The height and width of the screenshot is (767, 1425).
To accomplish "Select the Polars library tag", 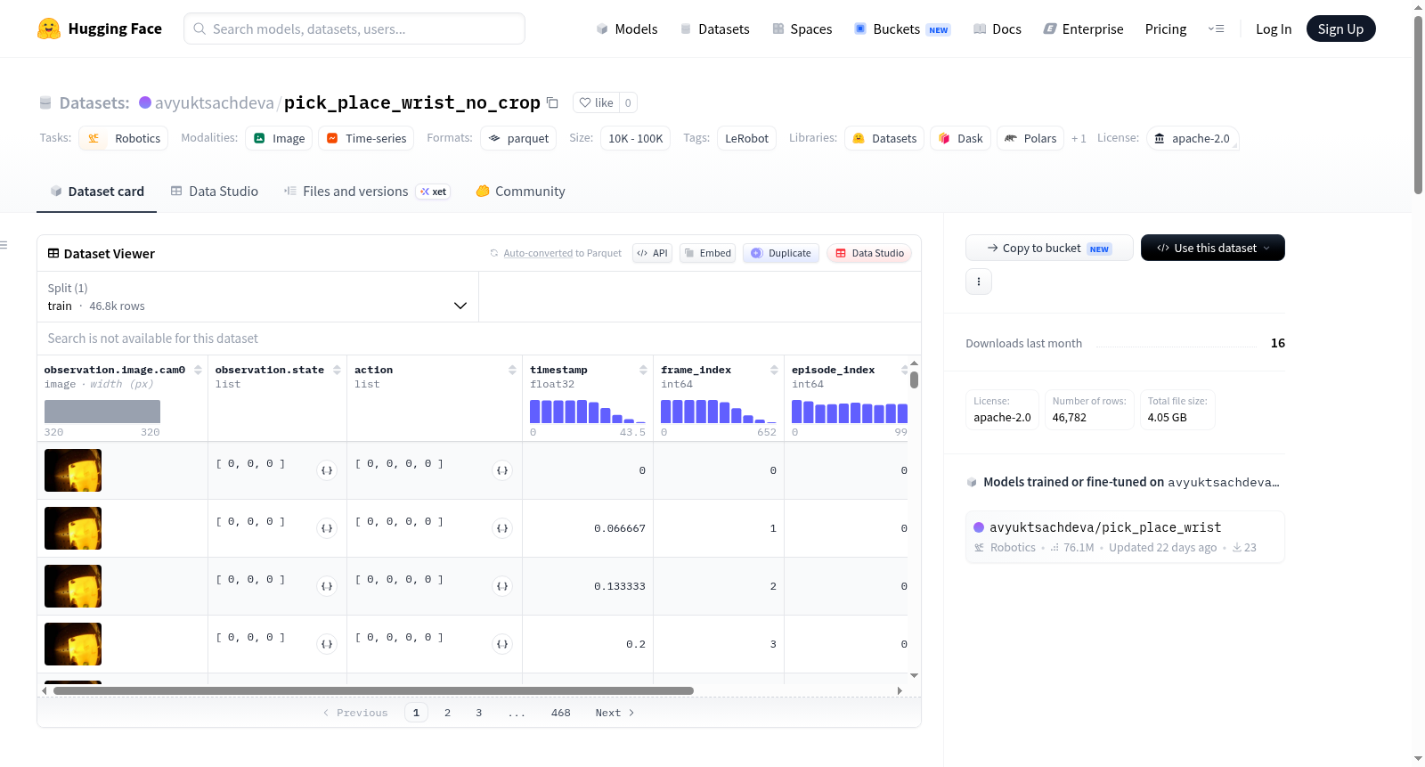I will pyautogui.click(x=1030, y=138).
